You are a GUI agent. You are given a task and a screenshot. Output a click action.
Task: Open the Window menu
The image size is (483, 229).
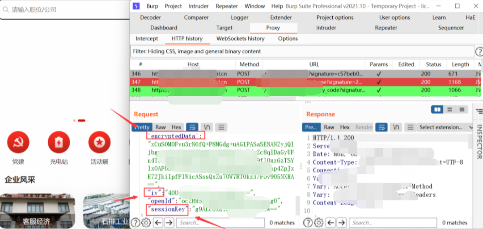coord(255,6)
